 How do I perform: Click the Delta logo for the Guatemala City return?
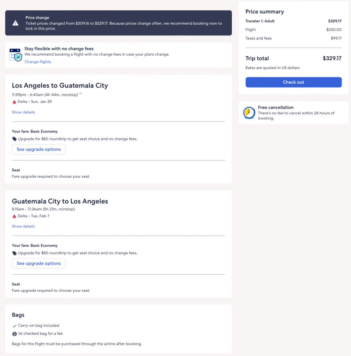(14, 216)
